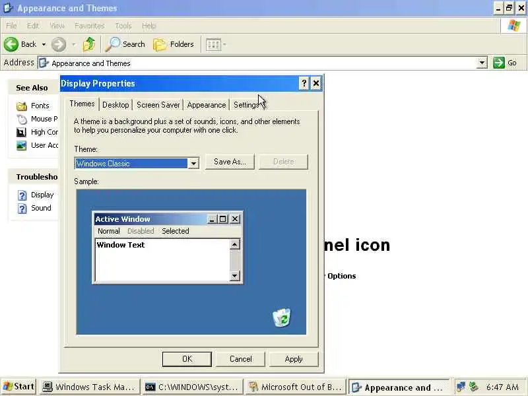
Task: Click the green Back arrow icon
Action: tap(11, 44)
